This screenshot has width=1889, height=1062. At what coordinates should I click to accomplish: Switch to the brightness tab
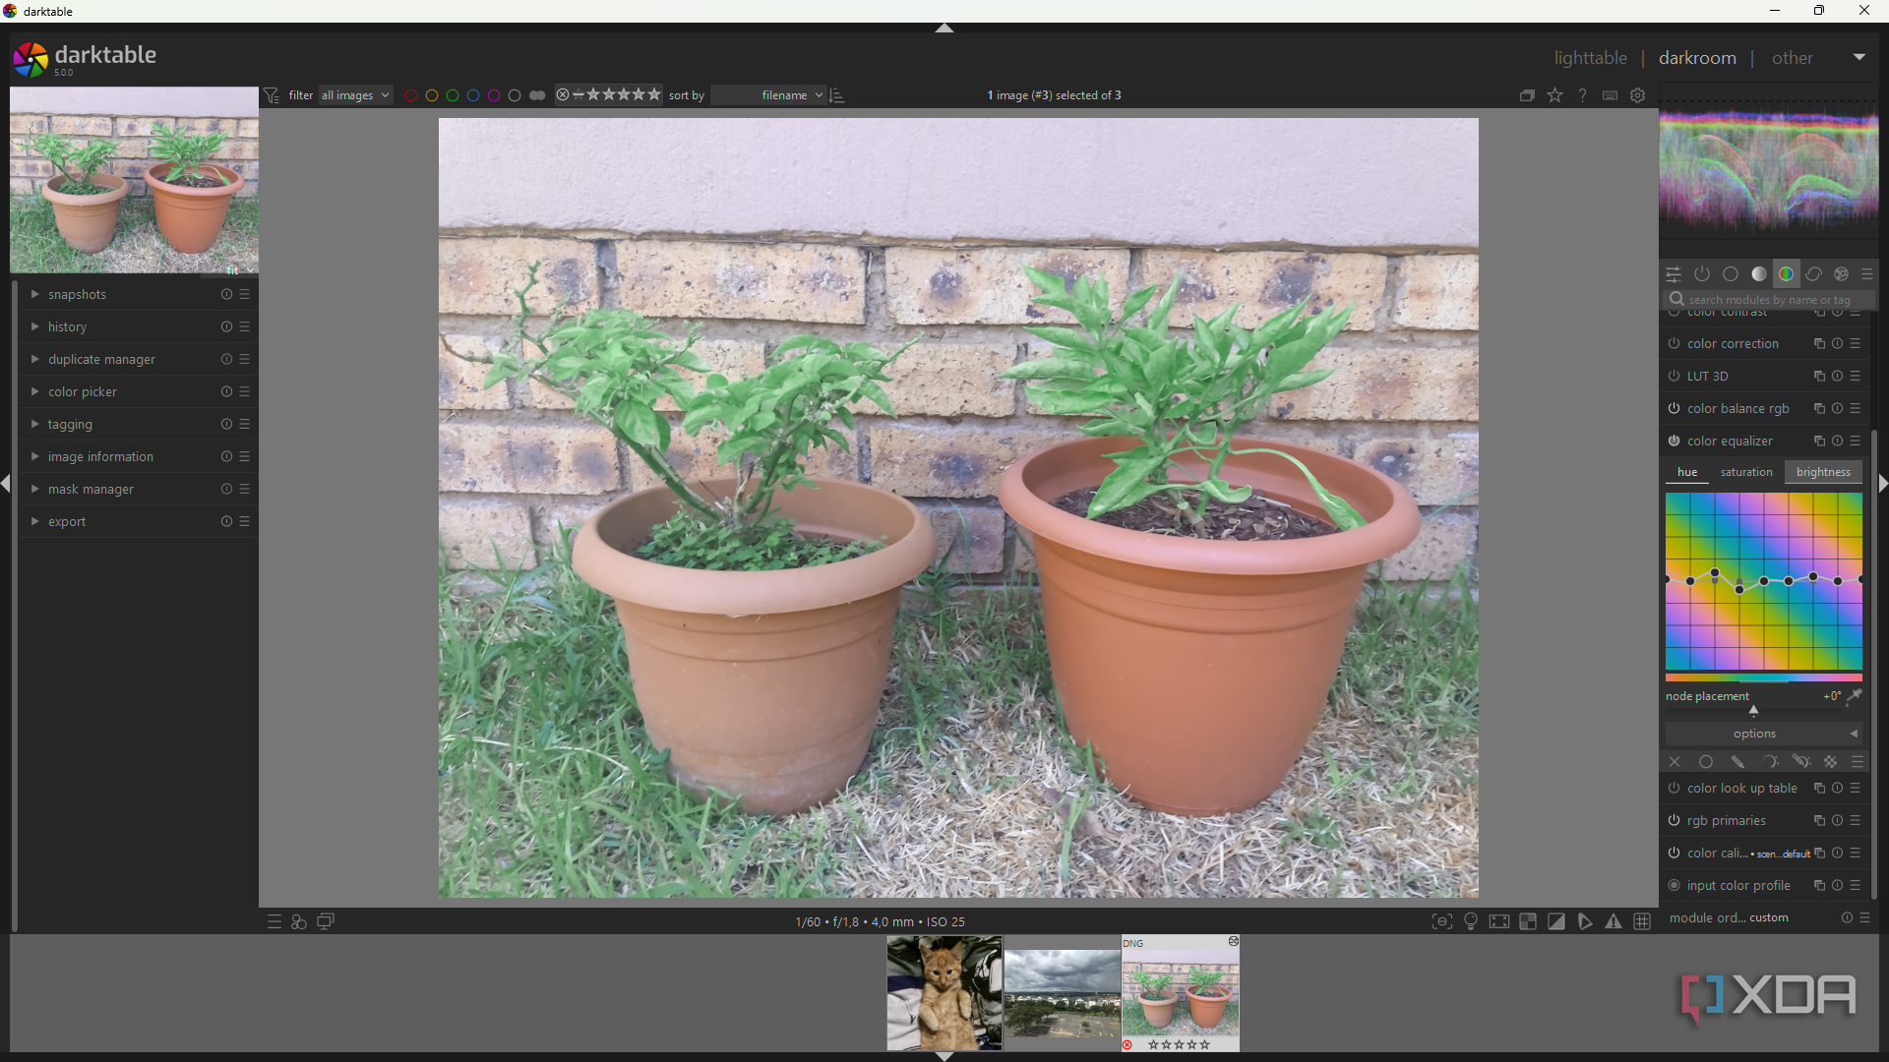click(x=1823, y=472)
